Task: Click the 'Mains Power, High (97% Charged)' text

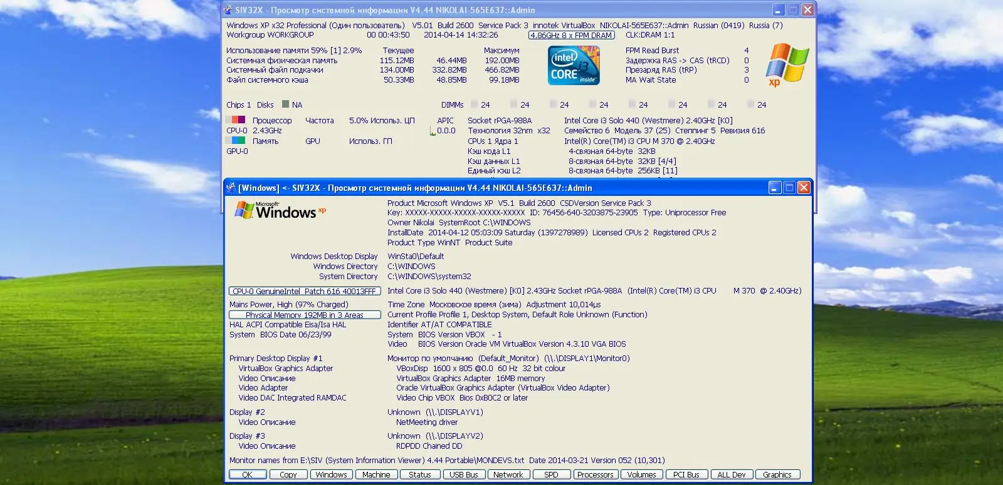Action: [x=289, y=305]
